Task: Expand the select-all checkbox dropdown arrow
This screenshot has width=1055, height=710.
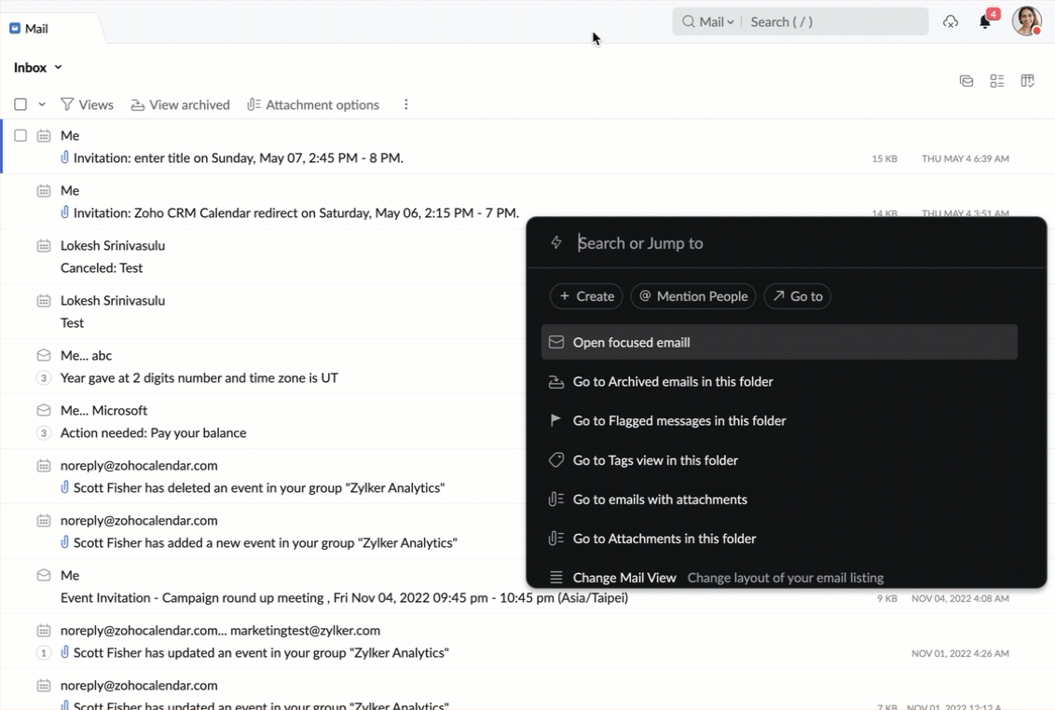Action: [42, 105]
